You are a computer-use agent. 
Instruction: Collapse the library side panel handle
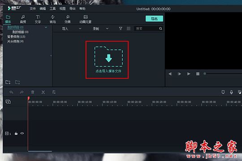tap(51, 55)
